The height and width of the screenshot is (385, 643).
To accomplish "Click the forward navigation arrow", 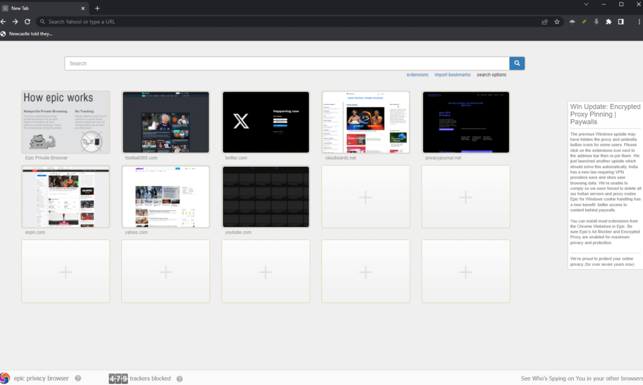I will click(x=15, y=22).
